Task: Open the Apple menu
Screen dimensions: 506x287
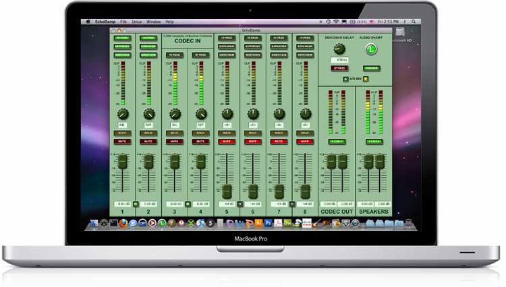Action: 88,22
